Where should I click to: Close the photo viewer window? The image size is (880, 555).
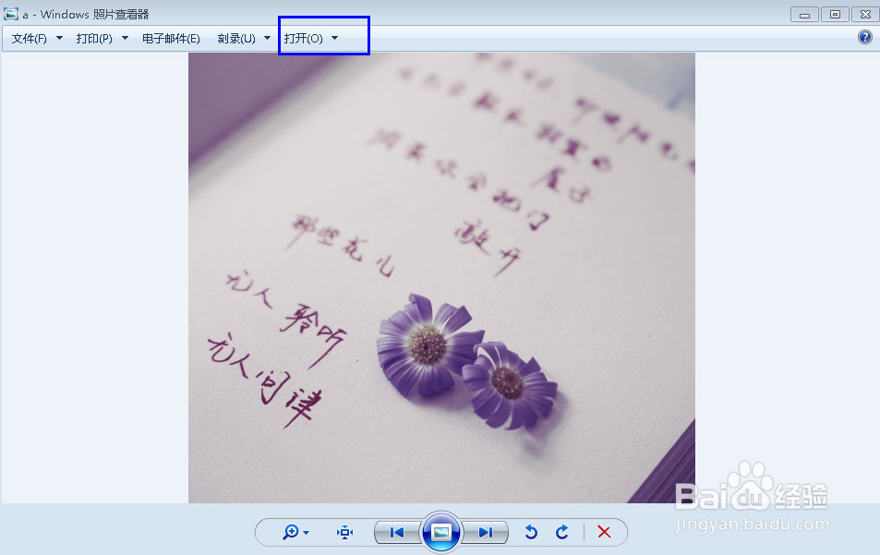(865, 14)
